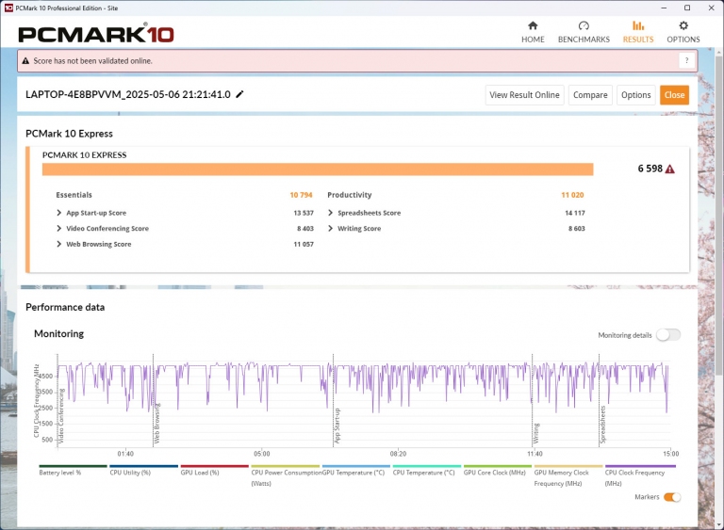Image resolution: width=724 pixels, height=530 pixels.
Task: Click the Video Conferencing chart marker
Action: point(60,416)
